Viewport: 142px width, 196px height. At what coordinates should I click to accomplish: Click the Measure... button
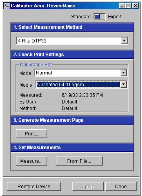[31, 161]
